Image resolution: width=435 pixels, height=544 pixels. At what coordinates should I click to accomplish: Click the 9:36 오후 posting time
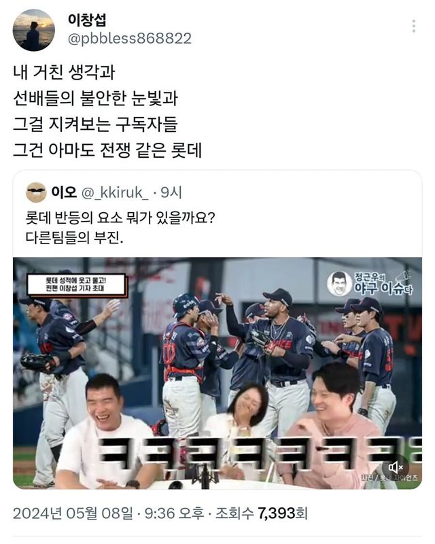tap(174, 513)
